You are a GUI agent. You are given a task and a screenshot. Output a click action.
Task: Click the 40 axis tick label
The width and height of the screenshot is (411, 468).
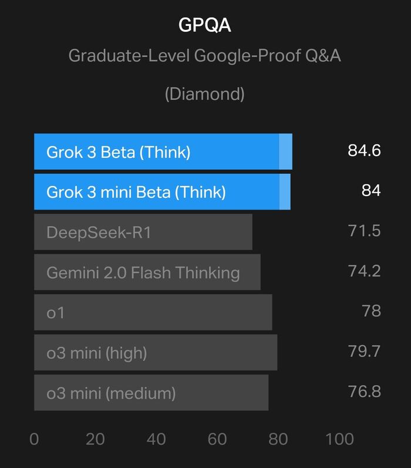156,439
